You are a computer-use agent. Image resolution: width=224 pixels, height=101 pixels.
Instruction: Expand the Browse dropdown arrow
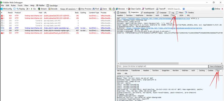(126, 9)
